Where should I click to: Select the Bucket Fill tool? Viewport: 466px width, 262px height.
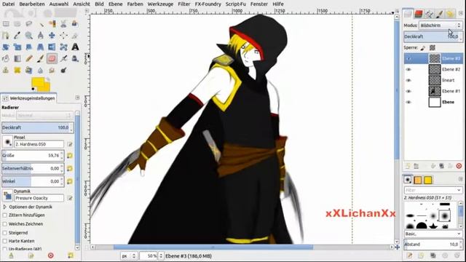pyautogui.click(x=6, y=58)
